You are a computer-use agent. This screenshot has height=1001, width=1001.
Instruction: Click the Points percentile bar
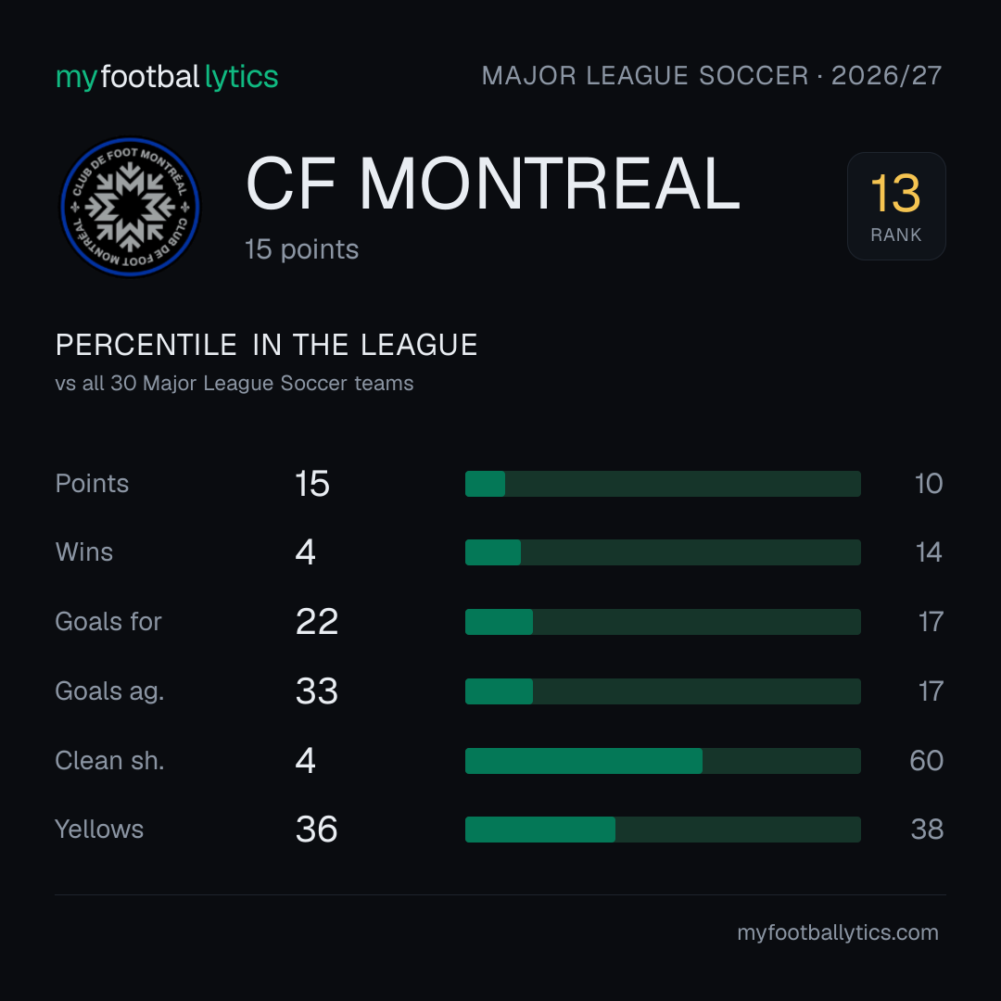663,484
